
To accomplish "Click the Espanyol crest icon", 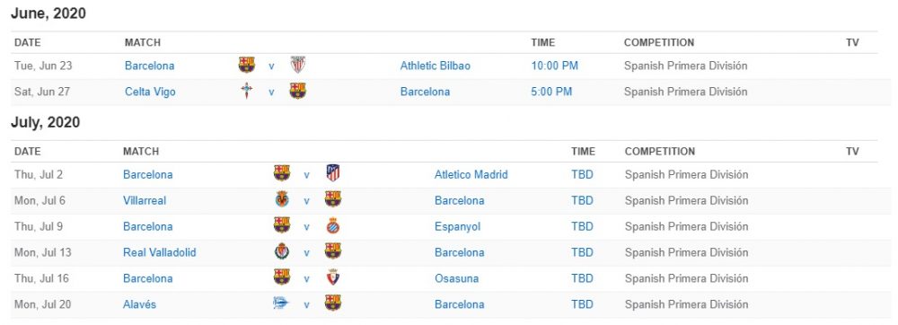I will (x=333, y=225).
